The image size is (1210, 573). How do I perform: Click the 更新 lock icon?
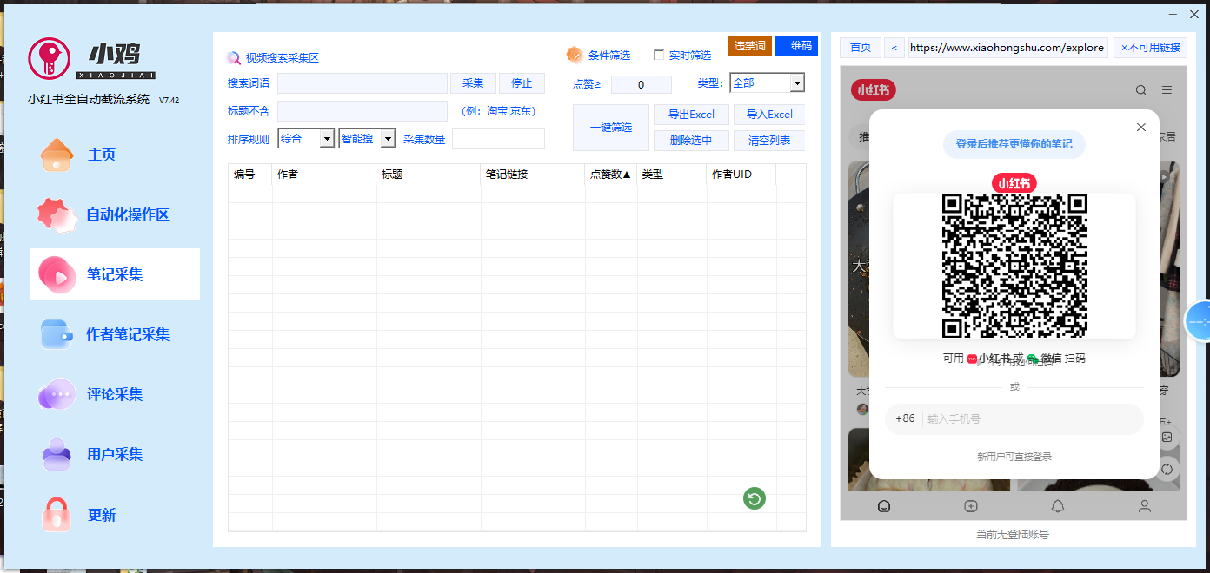pyautogui.click(x=57, y=515)
